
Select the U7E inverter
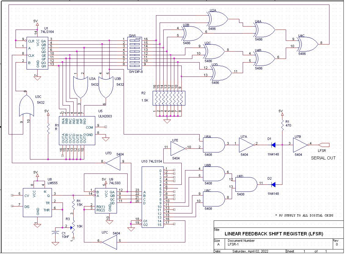click(178, 149)
